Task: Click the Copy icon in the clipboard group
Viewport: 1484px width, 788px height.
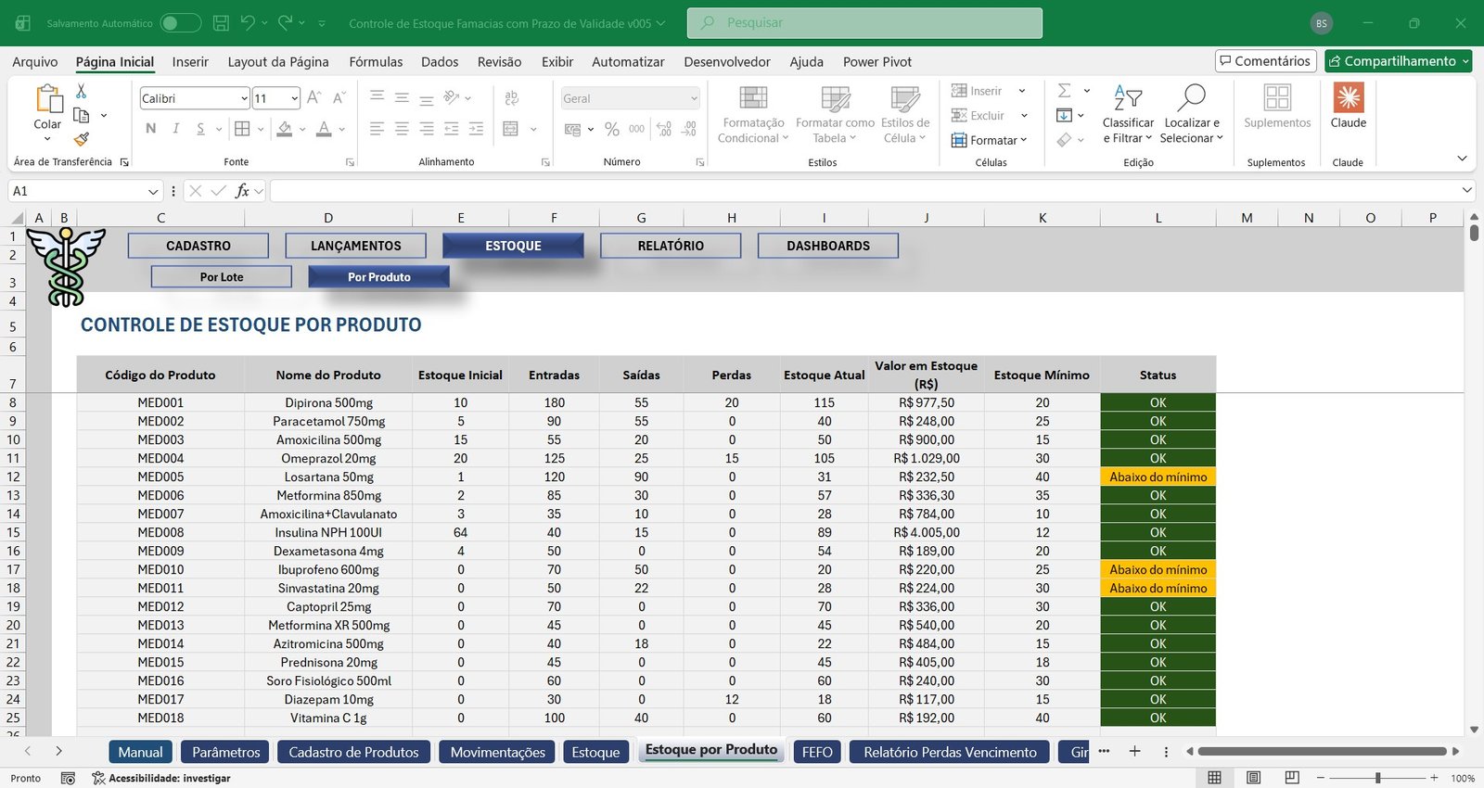Action: click(82, 115)
